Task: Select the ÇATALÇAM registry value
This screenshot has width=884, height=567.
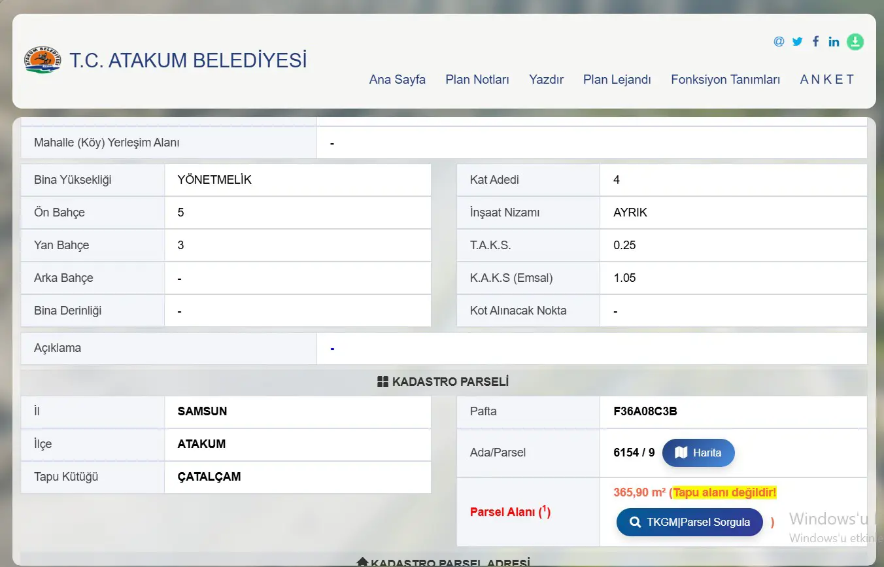Action: point(209,477)
